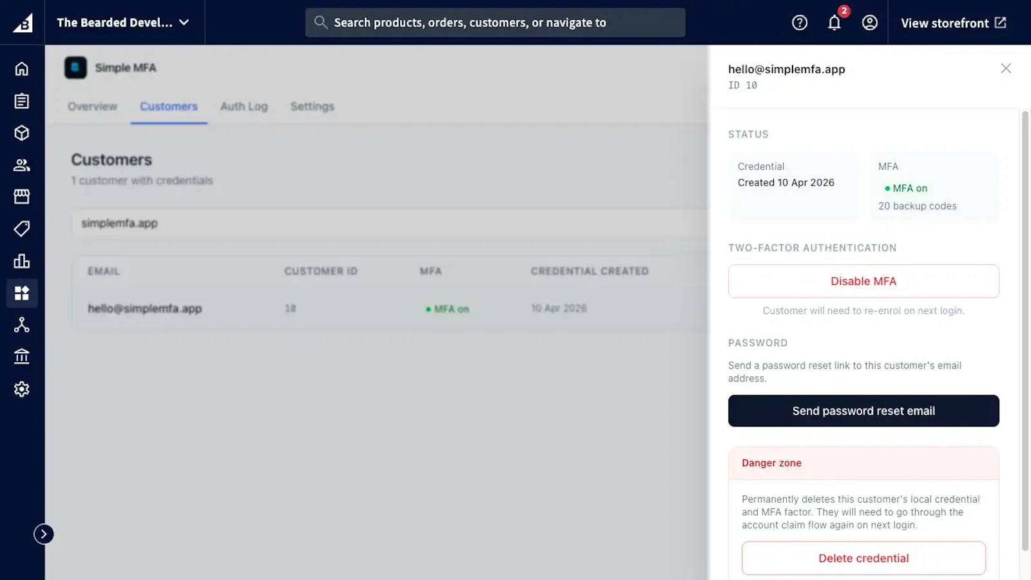1031x580 pixels.
Task: Click the MFA column header
Action: [x=431, y=271]
